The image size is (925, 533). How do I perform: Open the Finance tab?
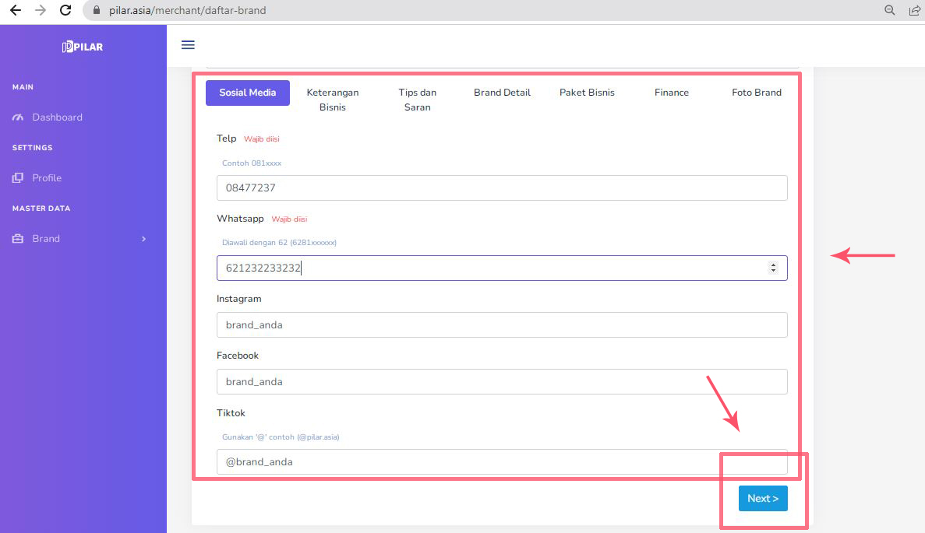coord(672,93)
